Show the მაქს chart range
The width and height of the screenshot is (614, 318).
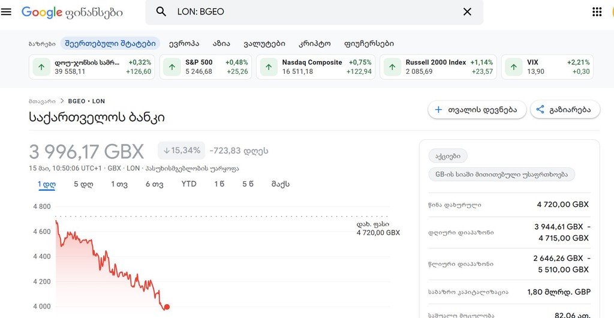281,184
